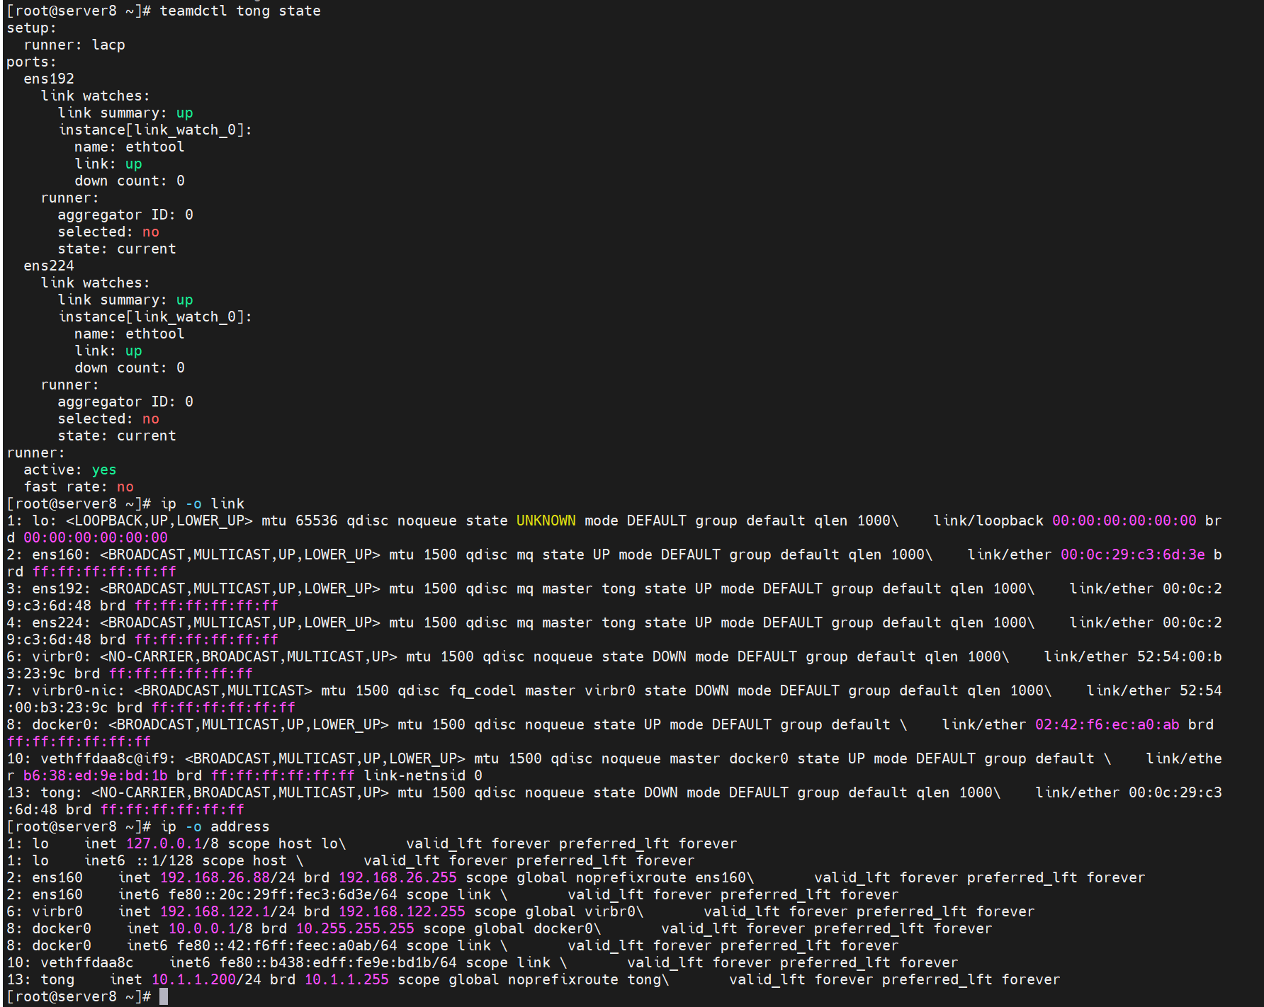Click the cursor block at the last prompt
1264x1007 pixels.
pos(164,996)
